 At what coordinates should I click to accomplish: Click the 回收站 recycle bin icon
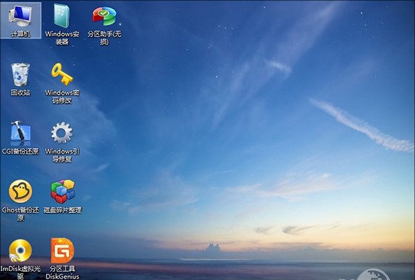point(20,73)
